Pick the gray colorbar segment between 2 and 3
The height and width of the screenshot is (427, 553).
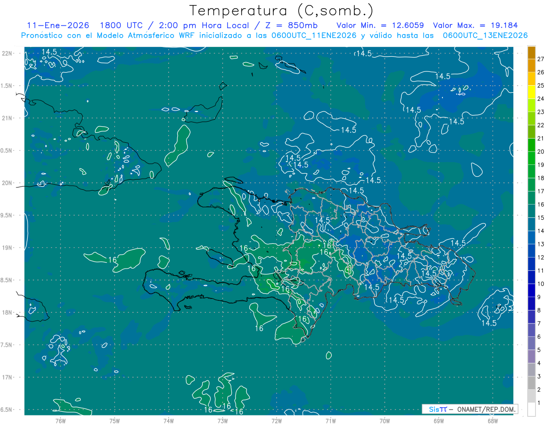coord(531,383)
